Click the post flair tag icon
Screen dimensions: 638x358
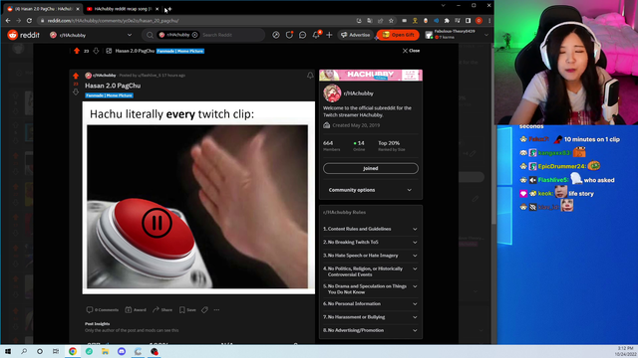204,309
